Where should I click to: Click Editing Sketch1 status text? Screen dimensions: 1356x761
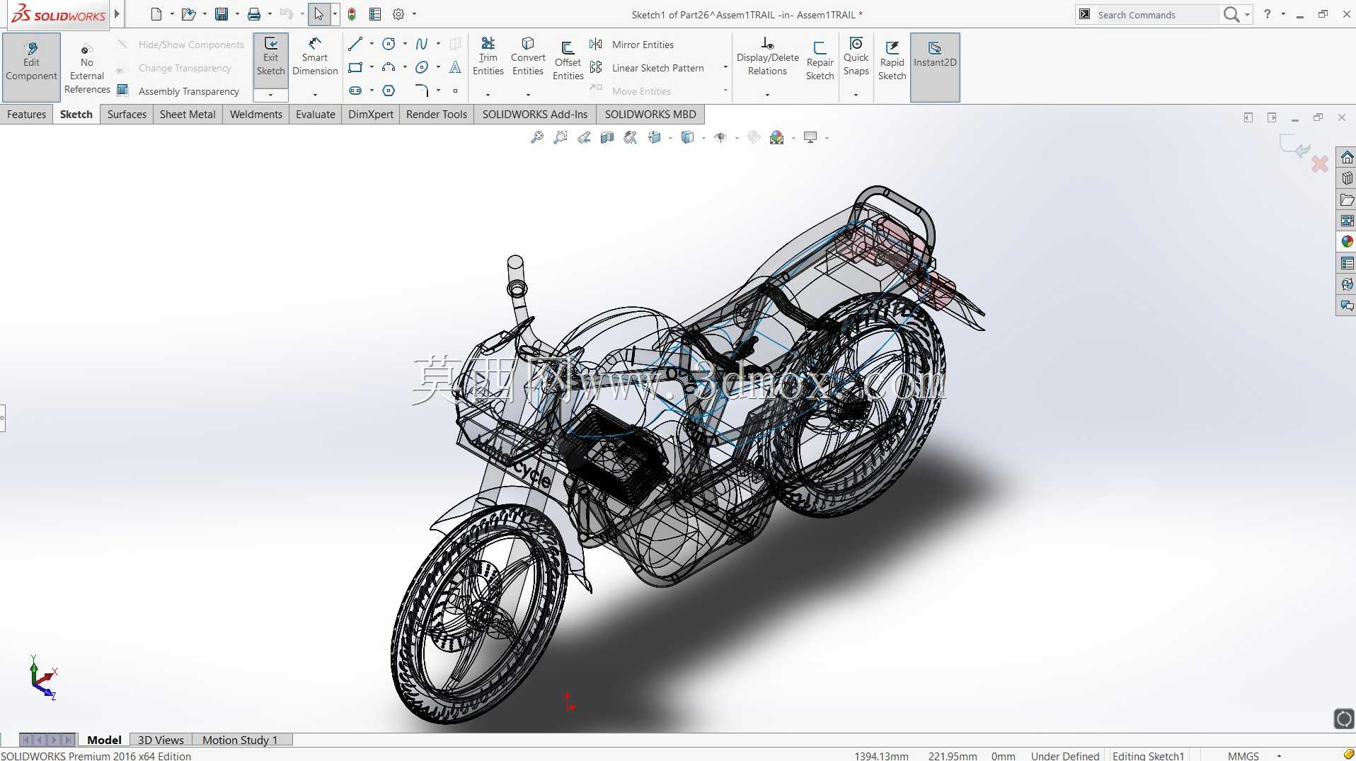(x=1148, y=755)
